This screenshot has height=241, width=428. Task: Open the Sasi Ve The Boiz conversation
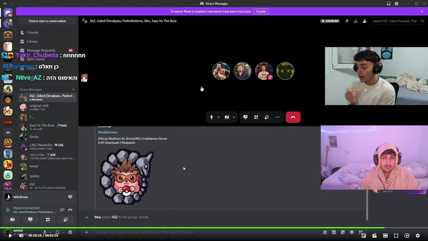[47, 127]
